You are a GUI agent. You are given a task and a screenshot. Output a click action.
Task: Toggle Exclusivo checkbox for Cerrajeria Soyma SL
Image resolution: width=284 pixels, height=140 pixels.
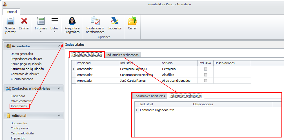[x=205, y=69]
